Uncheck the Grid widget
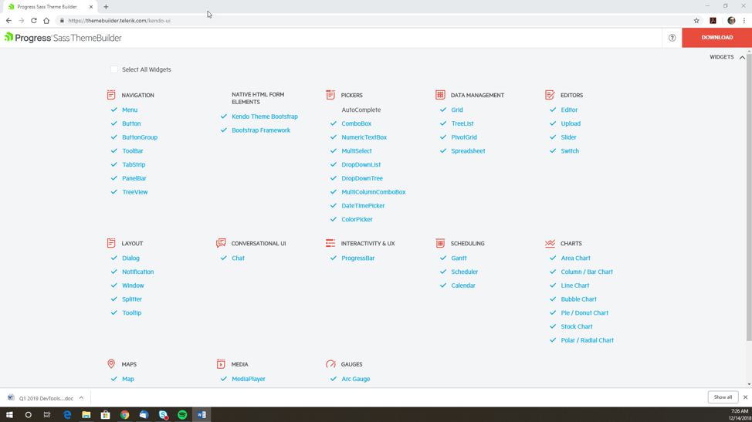The width and height of the screenshot is (752, 422). [x=443, y=110]
